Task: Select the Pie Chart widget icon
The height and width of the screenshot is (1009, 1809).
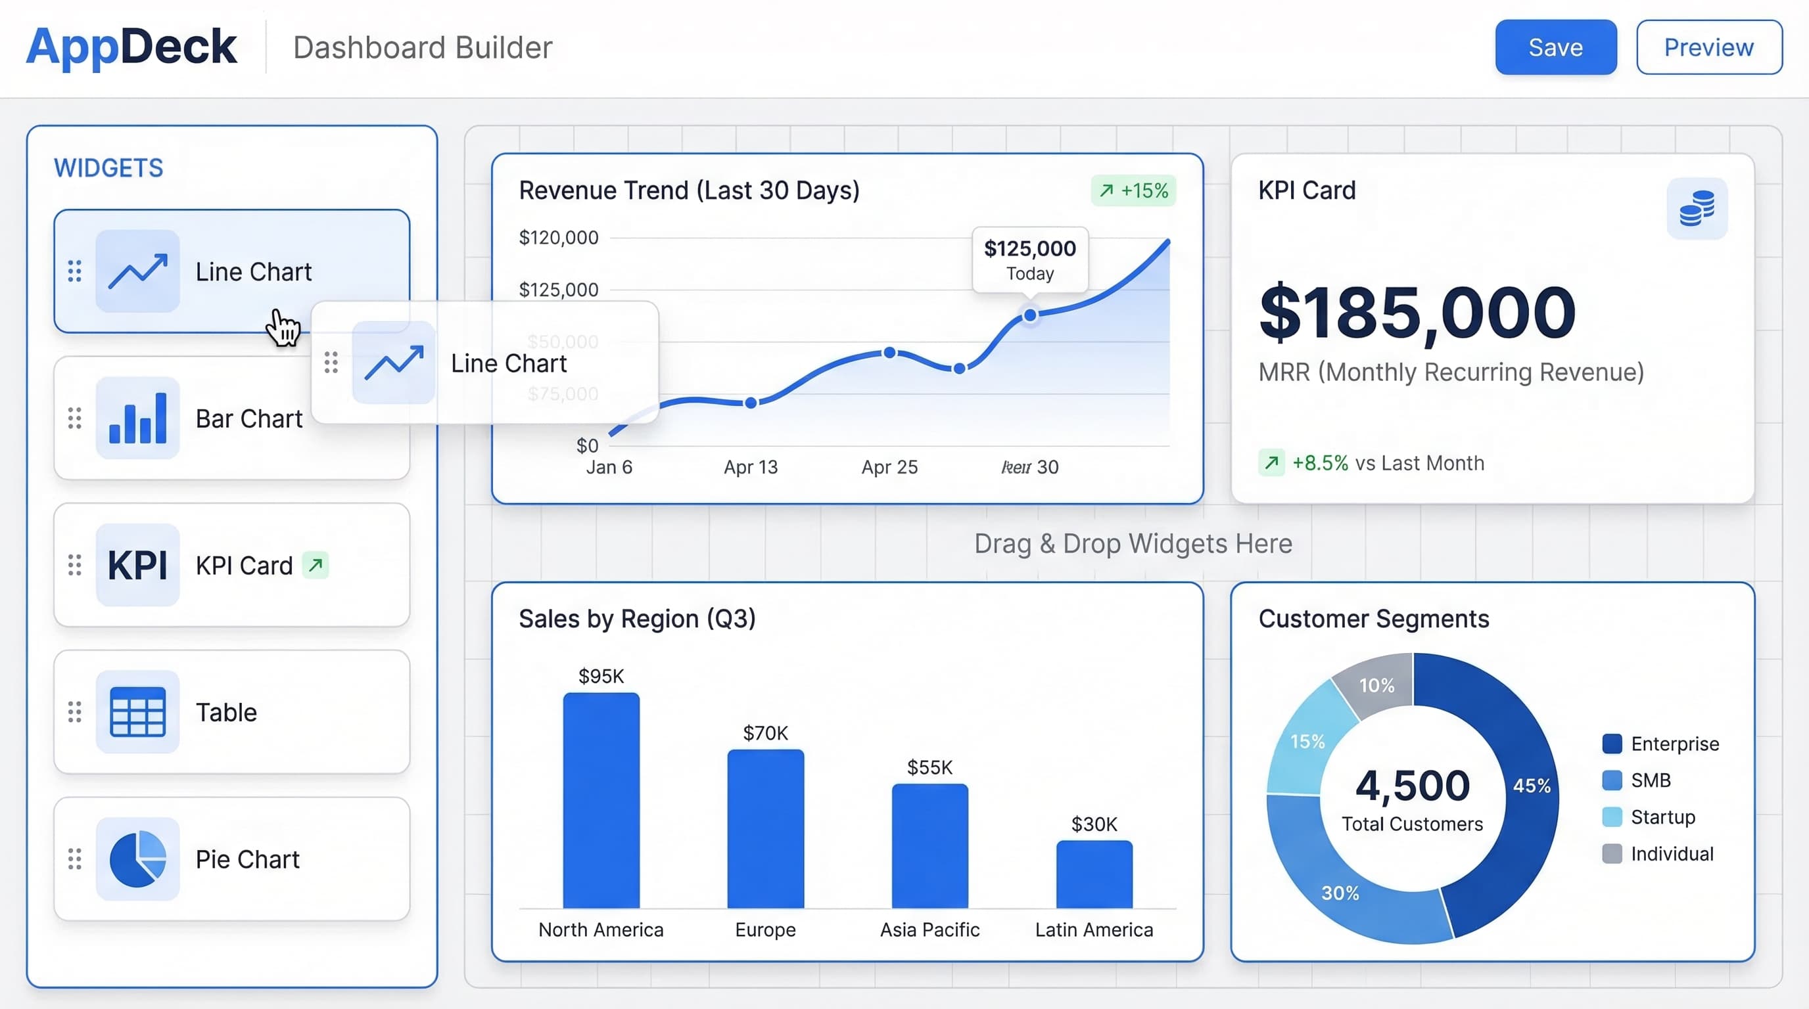Action: click(137, 859)
